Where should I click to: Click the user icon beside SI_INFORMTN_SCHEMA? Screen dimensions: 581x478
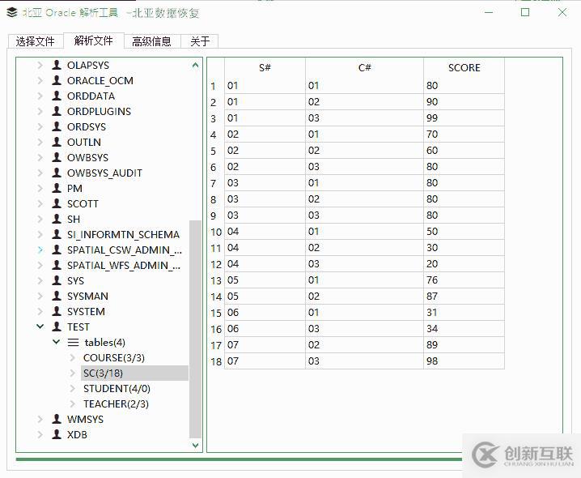(57, 234)
